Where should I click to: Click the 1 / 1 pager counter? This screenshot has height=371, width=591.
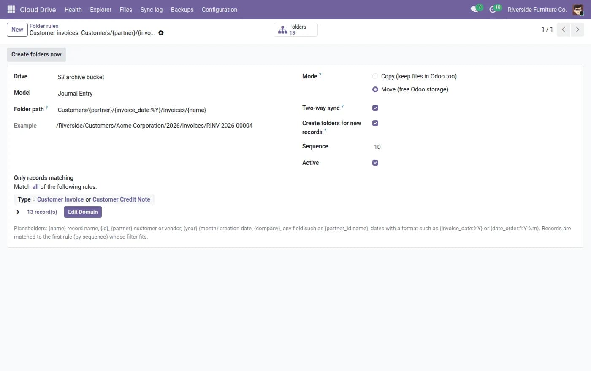tap(547, 30)
